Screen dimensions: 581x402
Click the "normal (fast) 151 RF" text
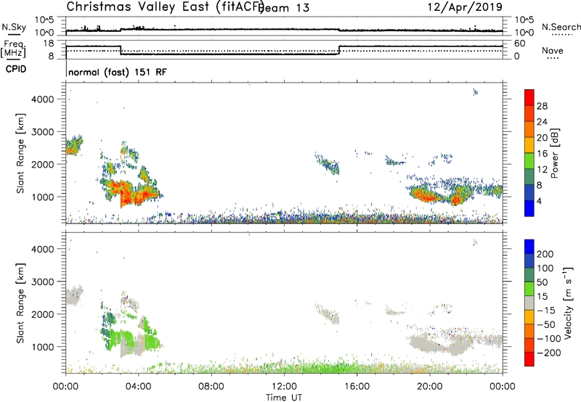(118, 72)
